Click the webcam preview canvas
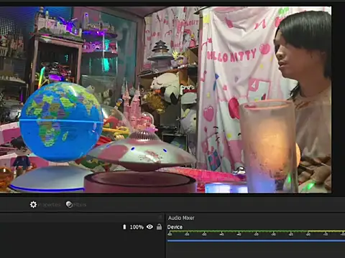345x258 pixels. click(165, 100)
